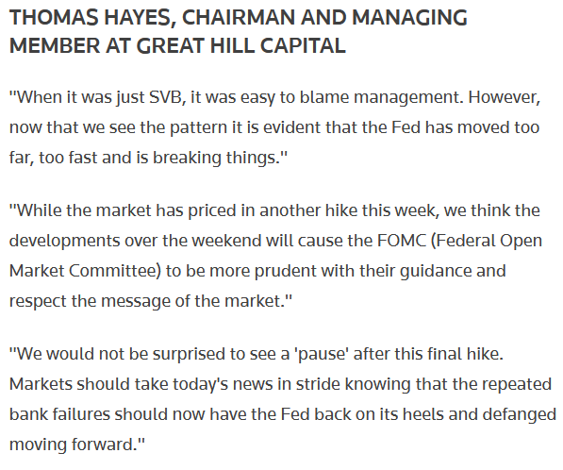The height and width of the screenshot is (470, 563).
Task: Click the word 'defanged' in the last paragraph
Action: [519, 414]
